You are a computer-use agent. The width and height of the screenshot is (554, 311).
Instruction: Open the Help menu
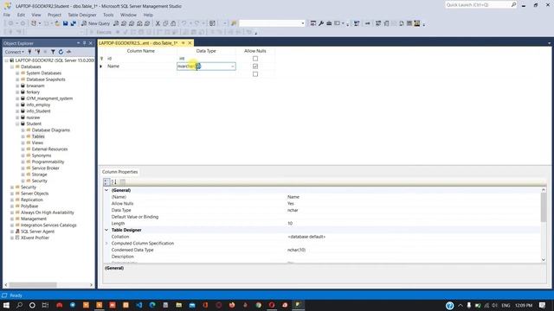tap(148, 15)
